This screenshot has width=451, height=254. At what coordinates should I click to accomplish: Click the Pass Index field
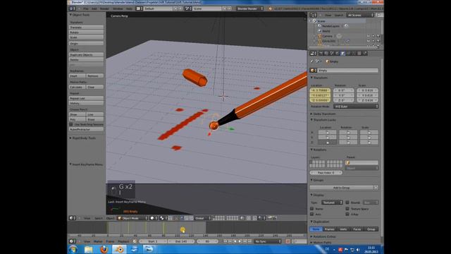coord(326,172)
